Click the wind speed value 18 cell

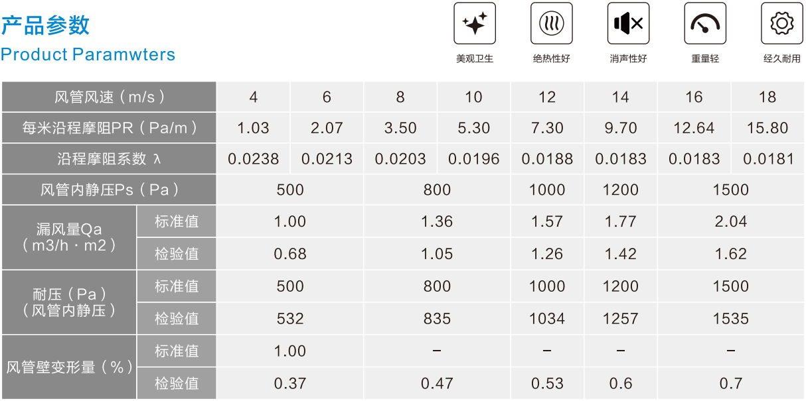coord(767,97)
